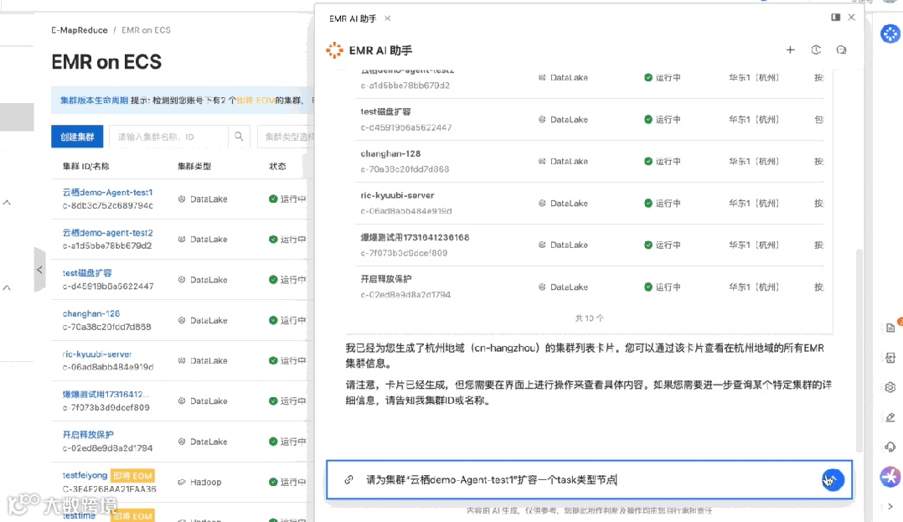
Task: Open the headset support icon in right sidebar
Action: pyautogui.click(x=890, y=447)
